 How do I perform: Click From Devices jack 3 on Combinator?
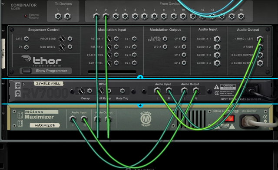pyautogui.click(x=116, y=16)
